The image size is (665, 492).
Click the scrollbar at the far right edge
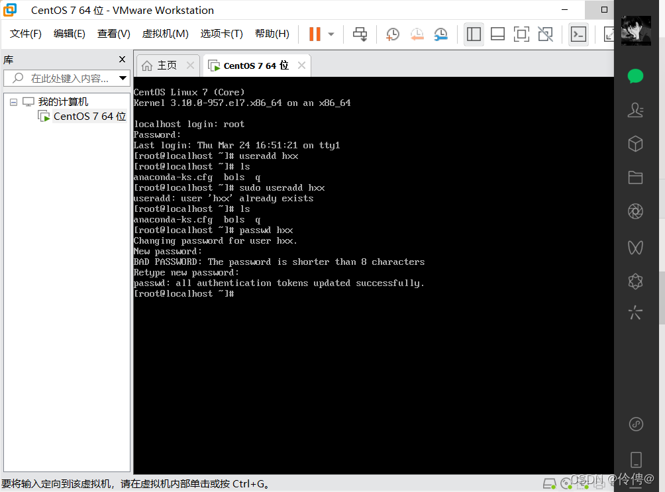[x=662, y=297]
